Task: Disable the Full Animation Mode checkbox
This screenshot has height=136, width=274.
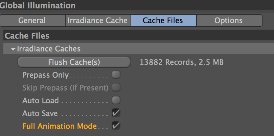Action: (x=116, y=126)
